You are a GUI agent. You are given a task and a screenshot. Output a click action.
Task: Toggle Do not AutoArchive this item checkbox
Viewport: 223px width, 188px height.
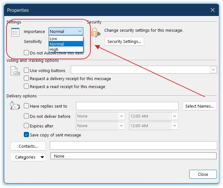(x=26, y=53)
